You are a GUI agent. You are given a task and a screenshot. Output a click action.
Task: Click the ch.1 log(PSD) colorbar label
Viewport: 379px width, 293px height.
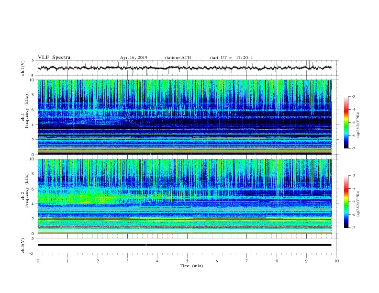pos(358,125)
